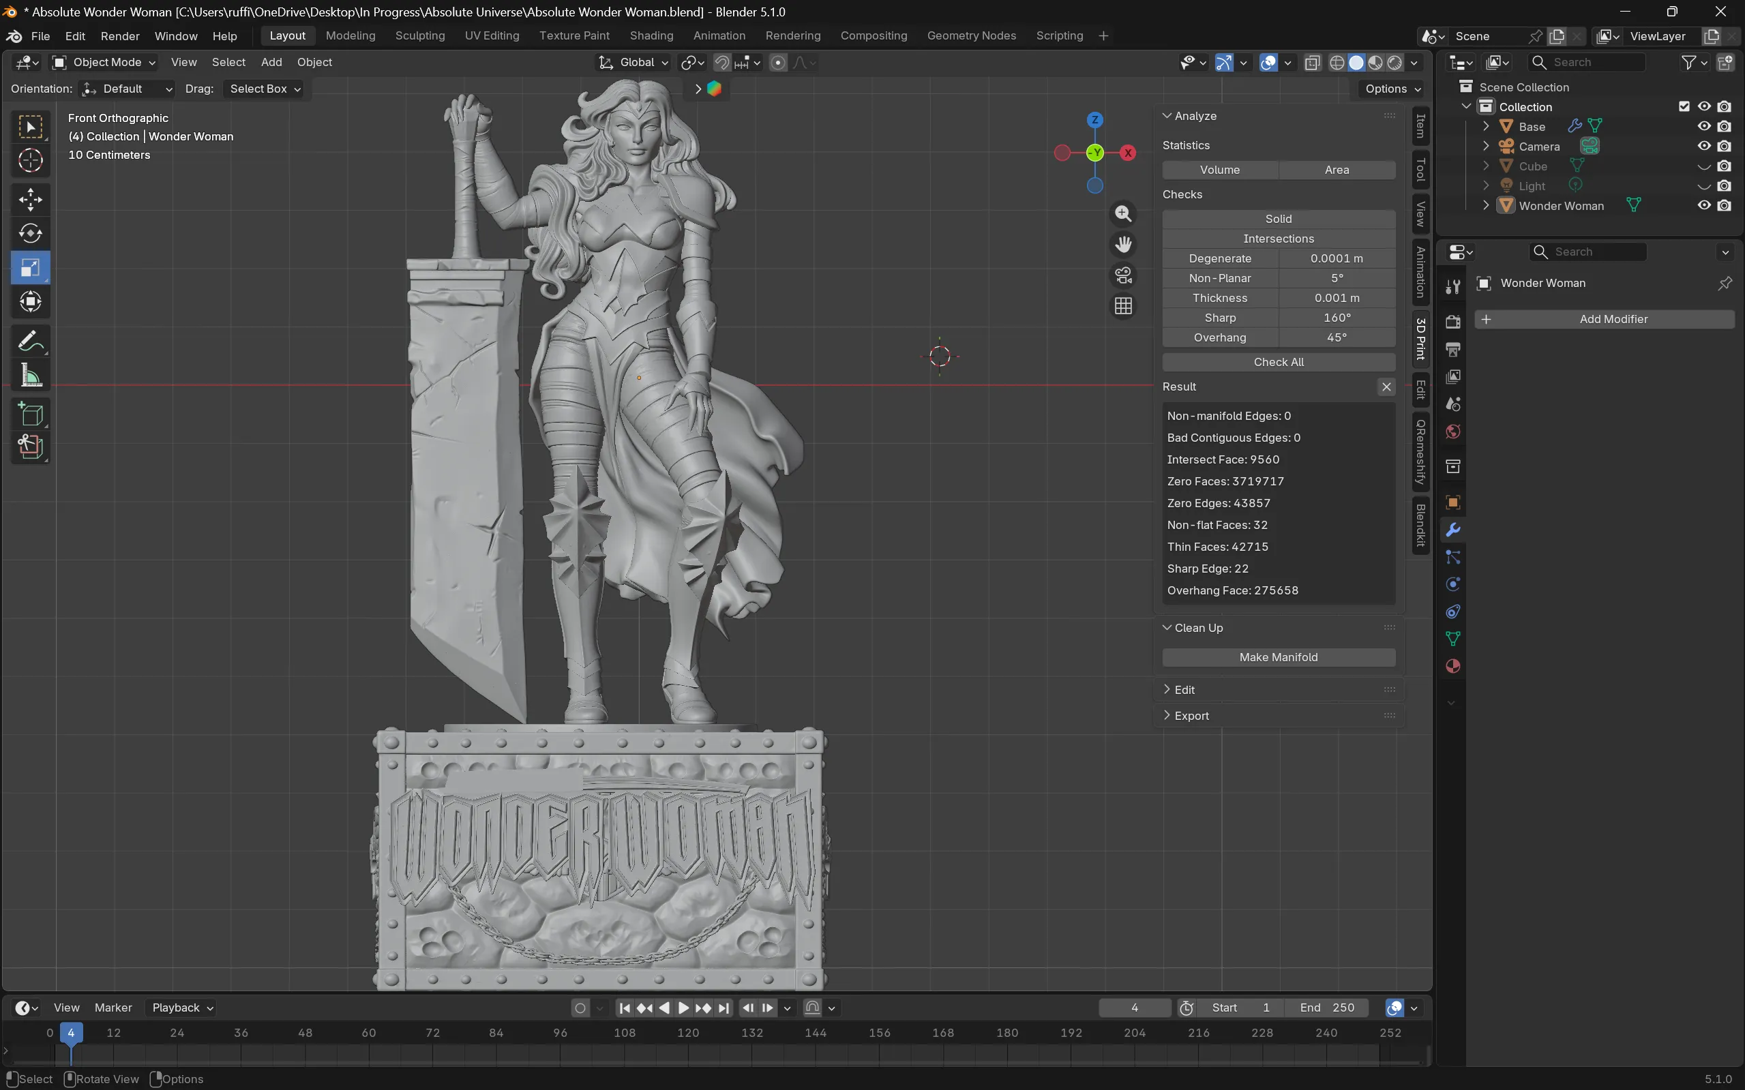Select the Transform tool
Image resolution: width=1745 pixels, height=1090 pixels.
point(30,301)
